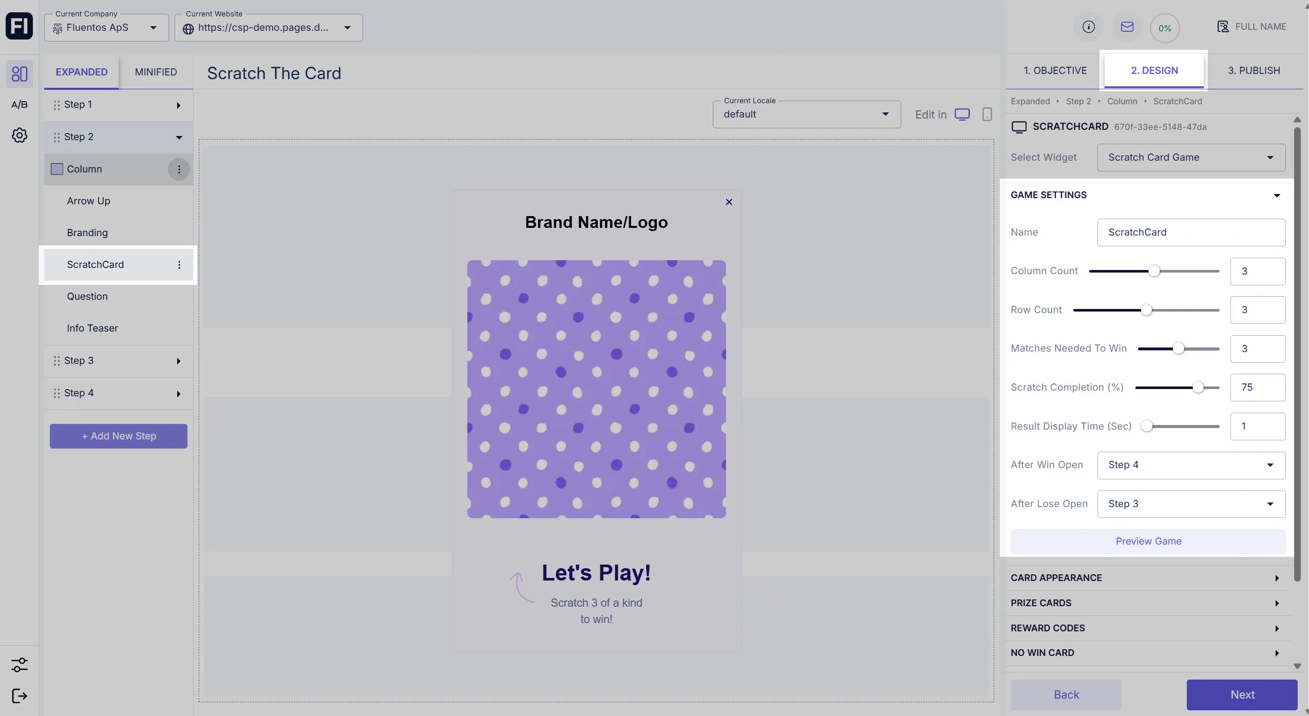The height and width of the screenshot is (716, 1309).
Task: Click the Preview Game button
Action: 1148,541
